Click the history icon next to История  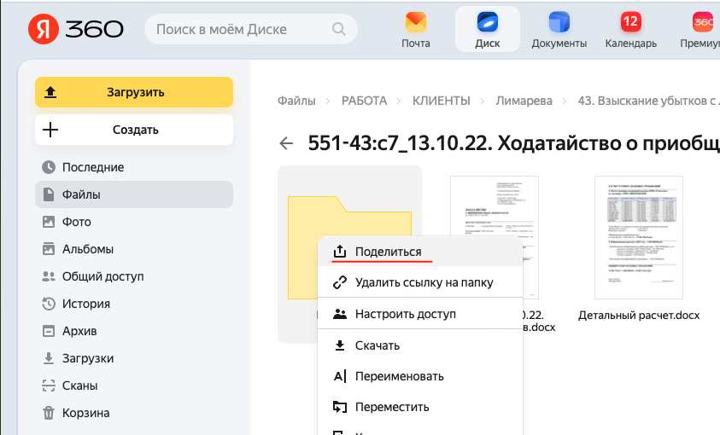49,304
